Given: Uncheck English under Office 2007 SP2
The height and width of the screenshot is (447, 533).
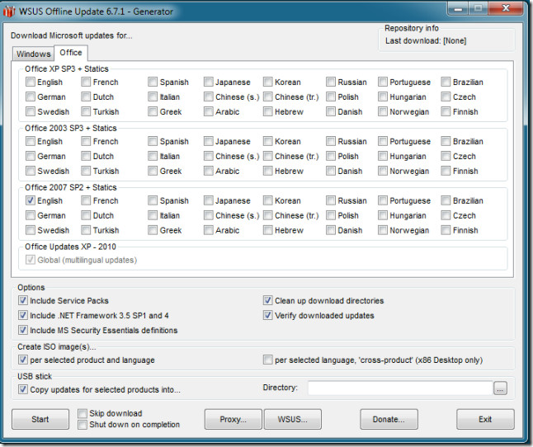Looking at the screenshot, I should [31, 200].
